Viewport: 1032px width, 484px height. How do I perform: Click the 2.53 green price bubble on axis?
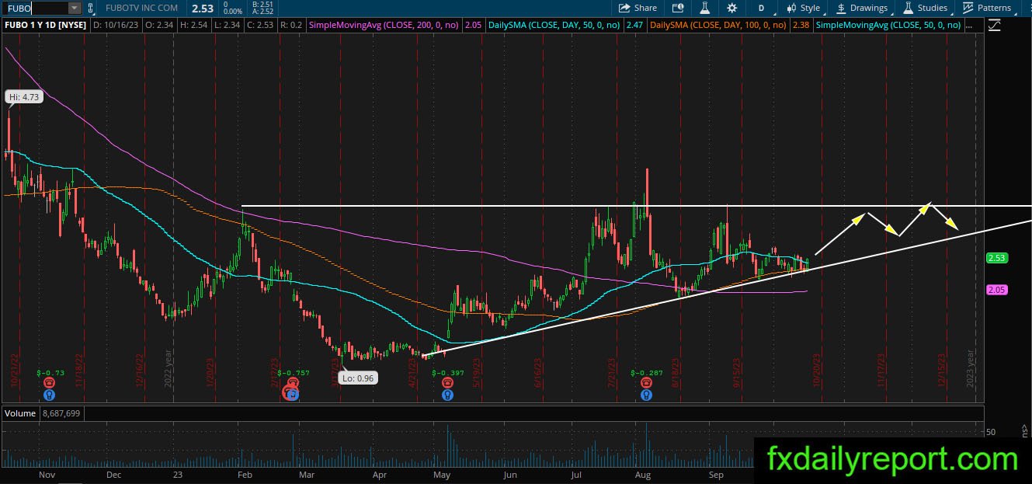tap(998, 258)
